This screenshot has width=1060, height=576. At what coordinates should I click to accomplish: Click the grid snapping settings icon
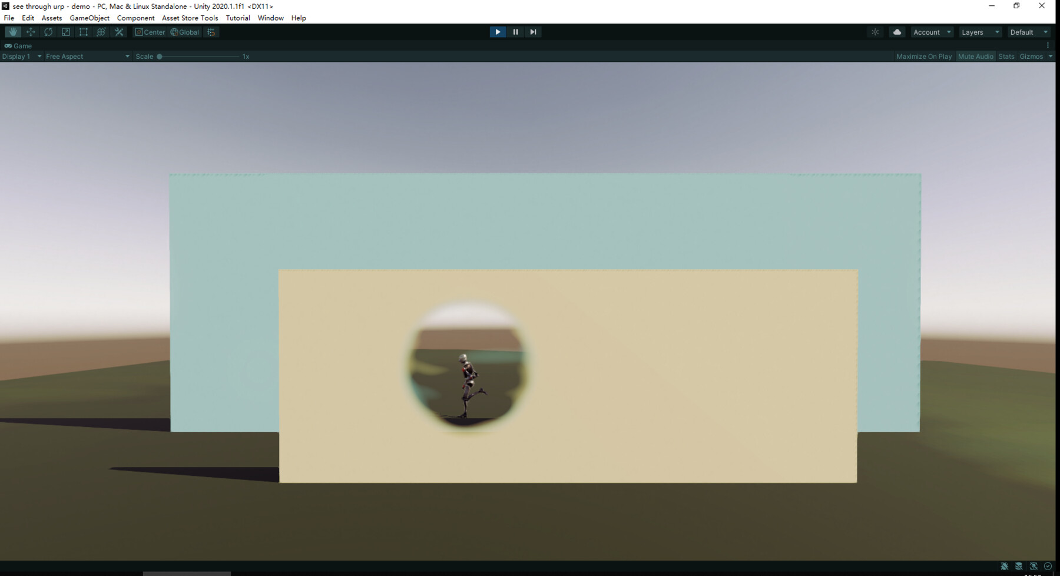pyautogui.click(x=211, y=32)
